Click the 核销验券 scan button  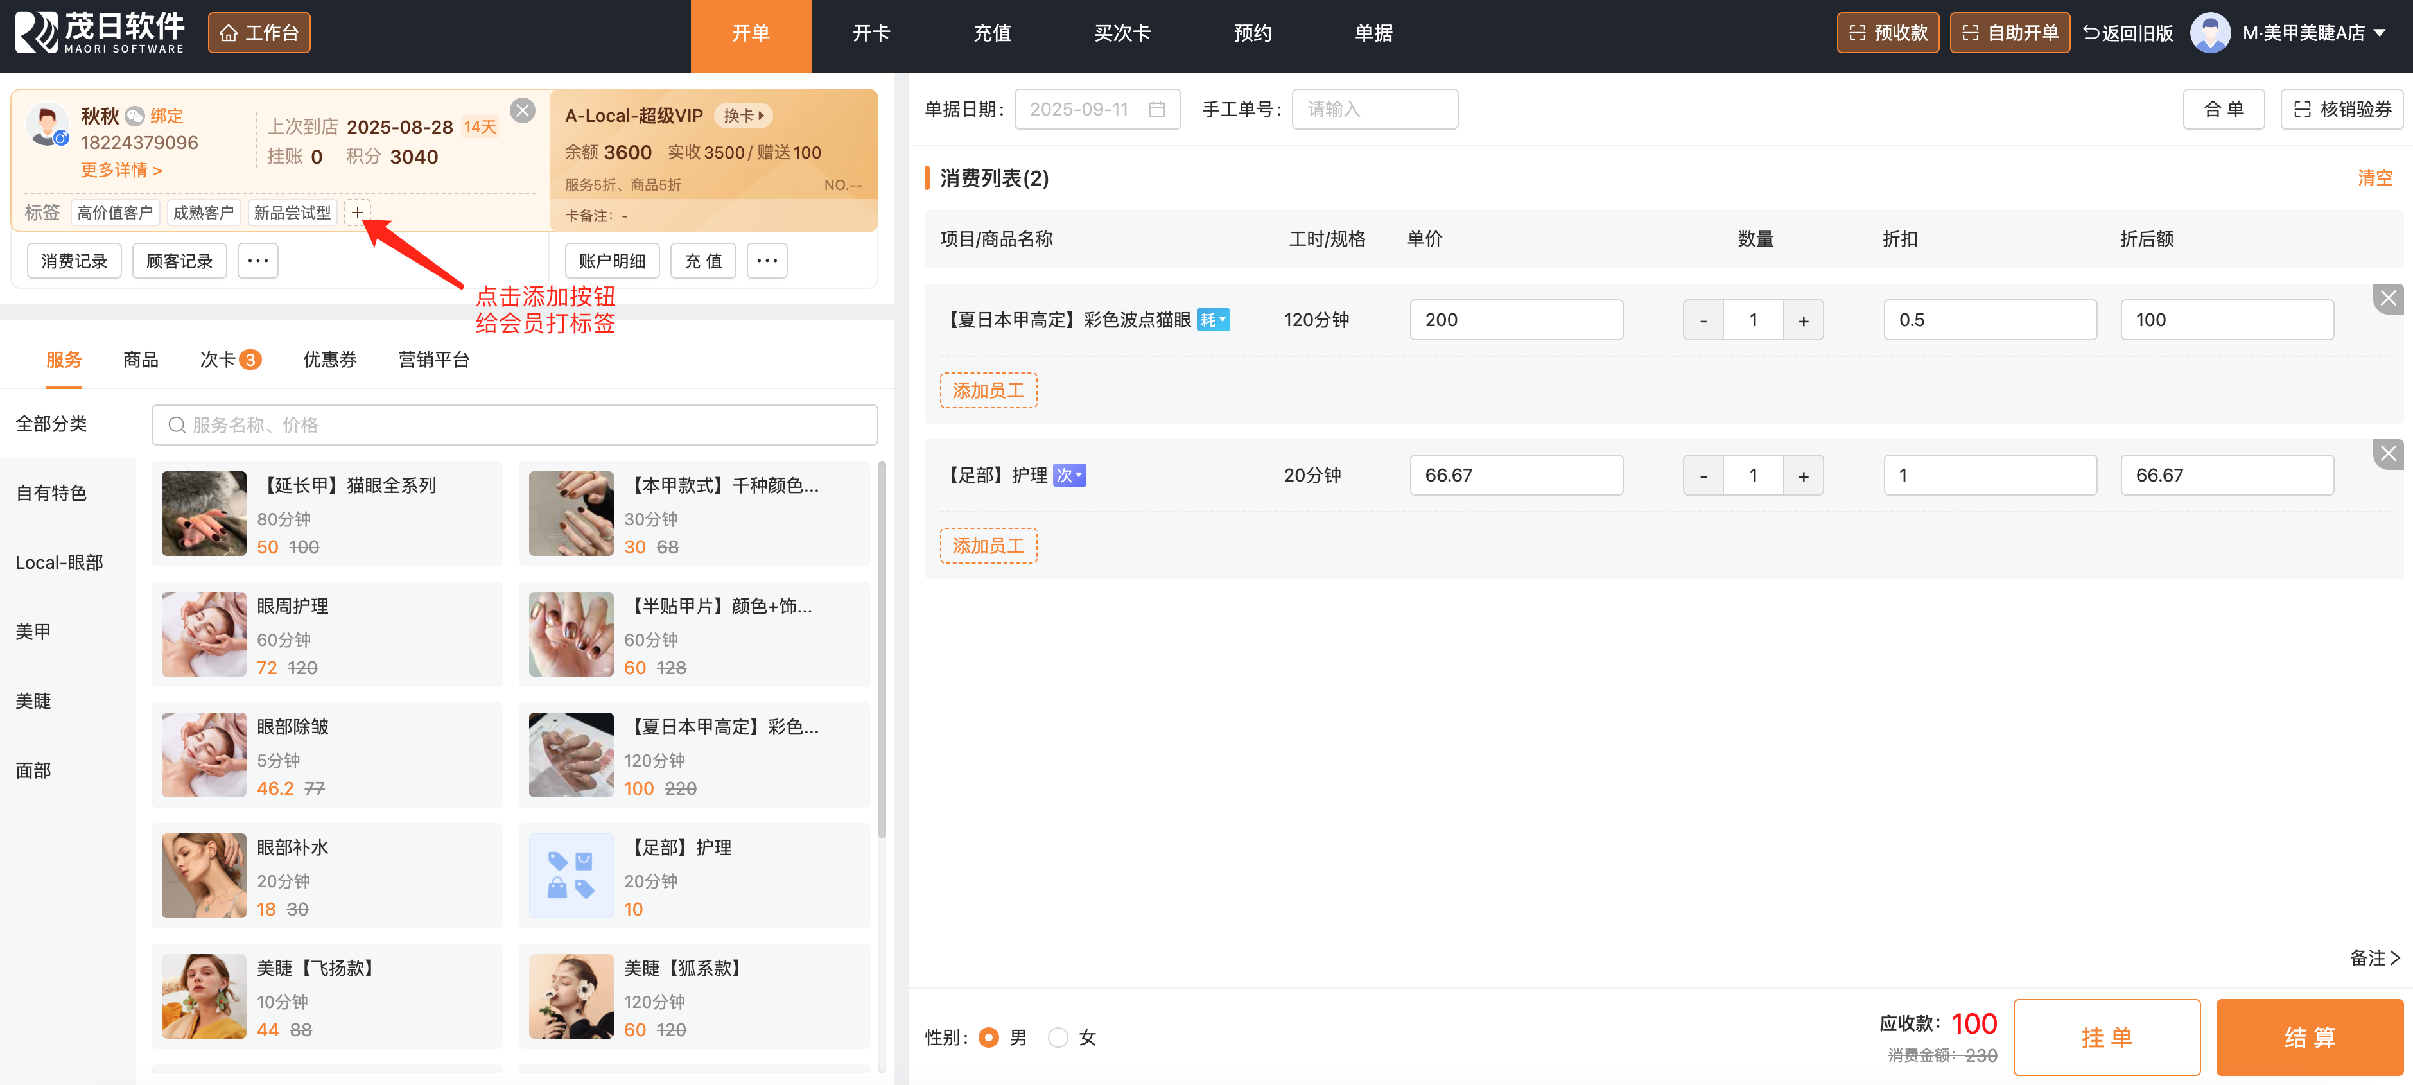click(2342, 110)
